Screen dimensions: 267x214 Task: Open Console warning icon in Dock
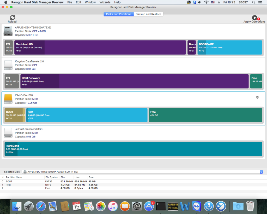coord(173,206)
